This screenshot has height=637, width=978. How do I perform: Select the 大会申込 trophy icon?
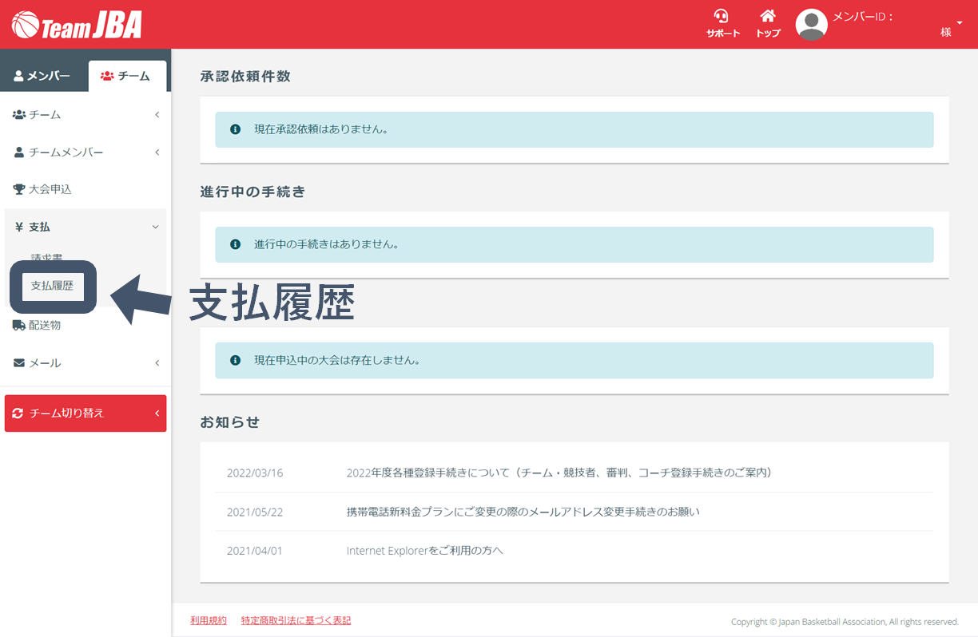pos(19,189)
